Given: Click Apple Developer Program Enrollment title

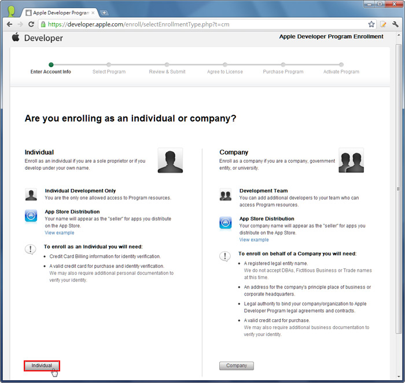Looking at the screenshot, I should [x=331, y=37].
